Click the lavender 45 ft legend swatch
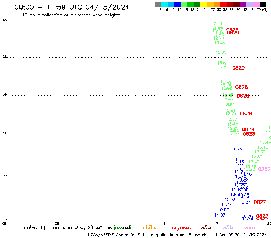Viewport: 271px width, 238px height. click(249, 4)
